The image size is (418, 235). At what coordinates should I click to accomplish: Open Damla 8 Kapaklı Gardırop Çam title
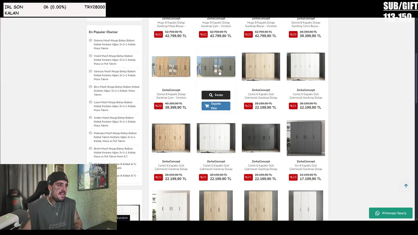coord(171,96)
